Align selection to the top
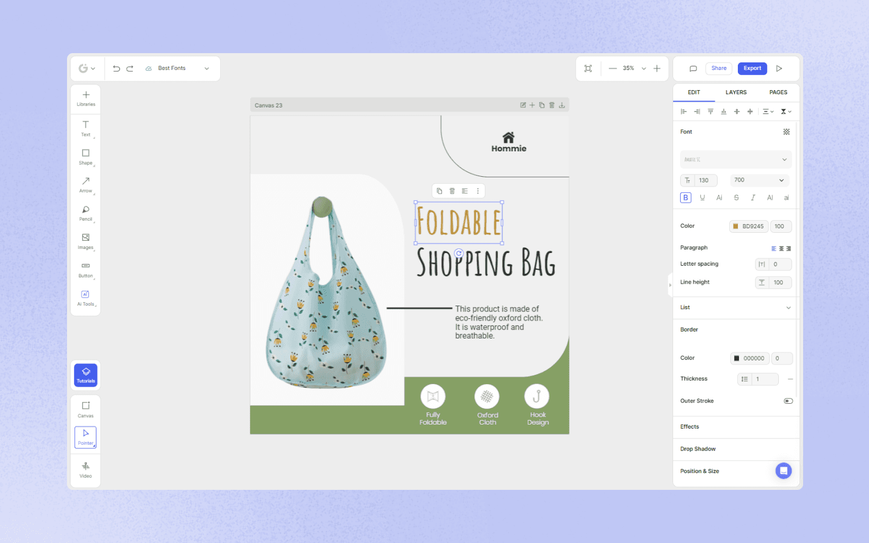This screenshot has width=869, height=543. [x=710, y=111]
